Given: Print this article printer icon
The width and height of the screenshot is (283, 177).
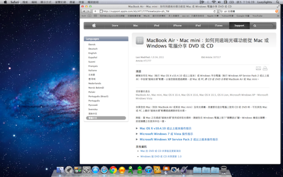Looking at the screenshot, I should click(x=265, y=68).
